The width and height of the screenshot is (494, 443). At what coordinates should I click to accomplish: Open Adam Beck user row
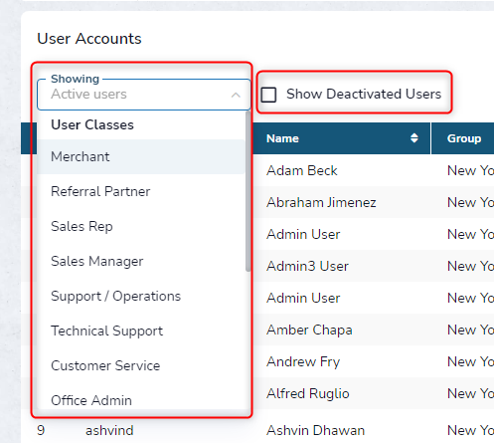coord(302,170)
